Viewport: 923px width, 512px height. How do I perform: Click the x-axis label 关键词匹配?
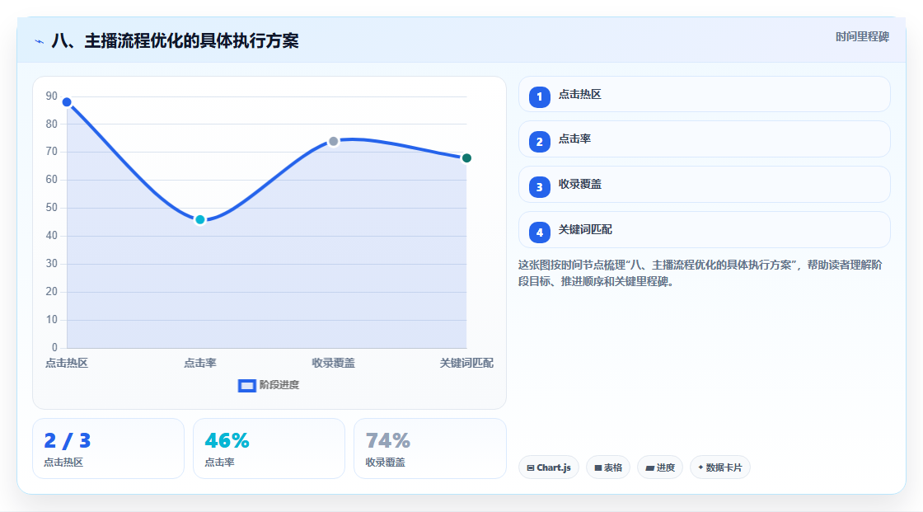point(466,363)
